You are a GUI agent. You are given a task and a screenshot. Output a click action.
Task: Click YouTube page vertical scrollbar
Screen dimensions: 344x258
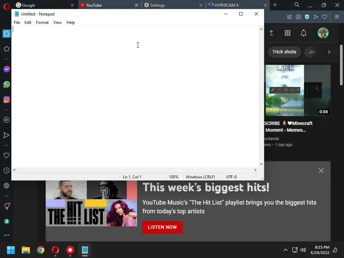coord(341,65)
